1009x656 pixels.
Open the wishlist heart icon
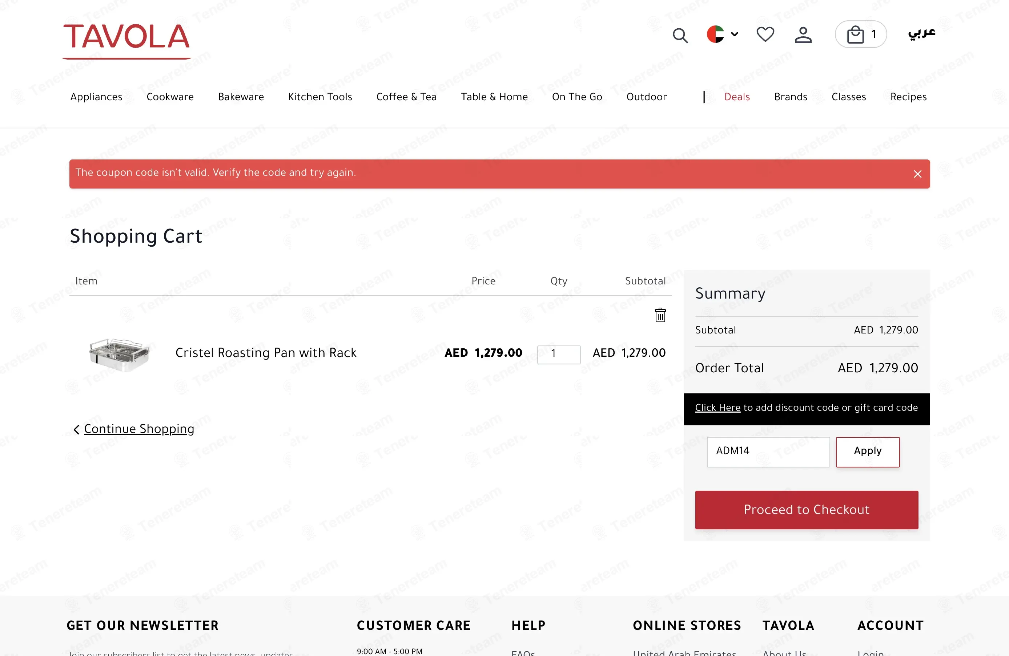[x=765, y=34]
